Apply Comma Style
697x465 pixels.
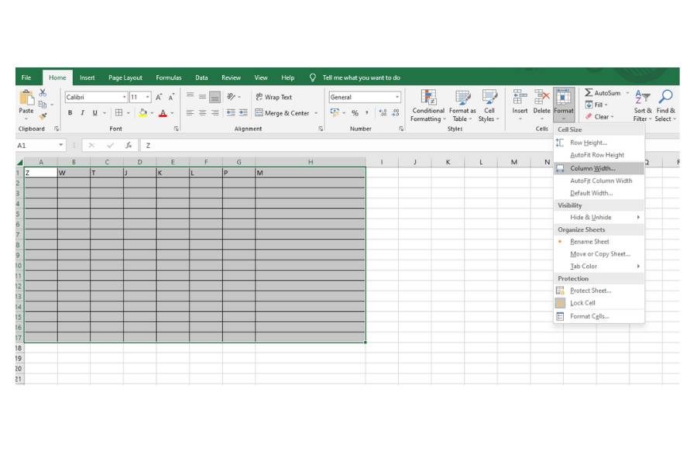pyautogui.click(x=367, y=113)
